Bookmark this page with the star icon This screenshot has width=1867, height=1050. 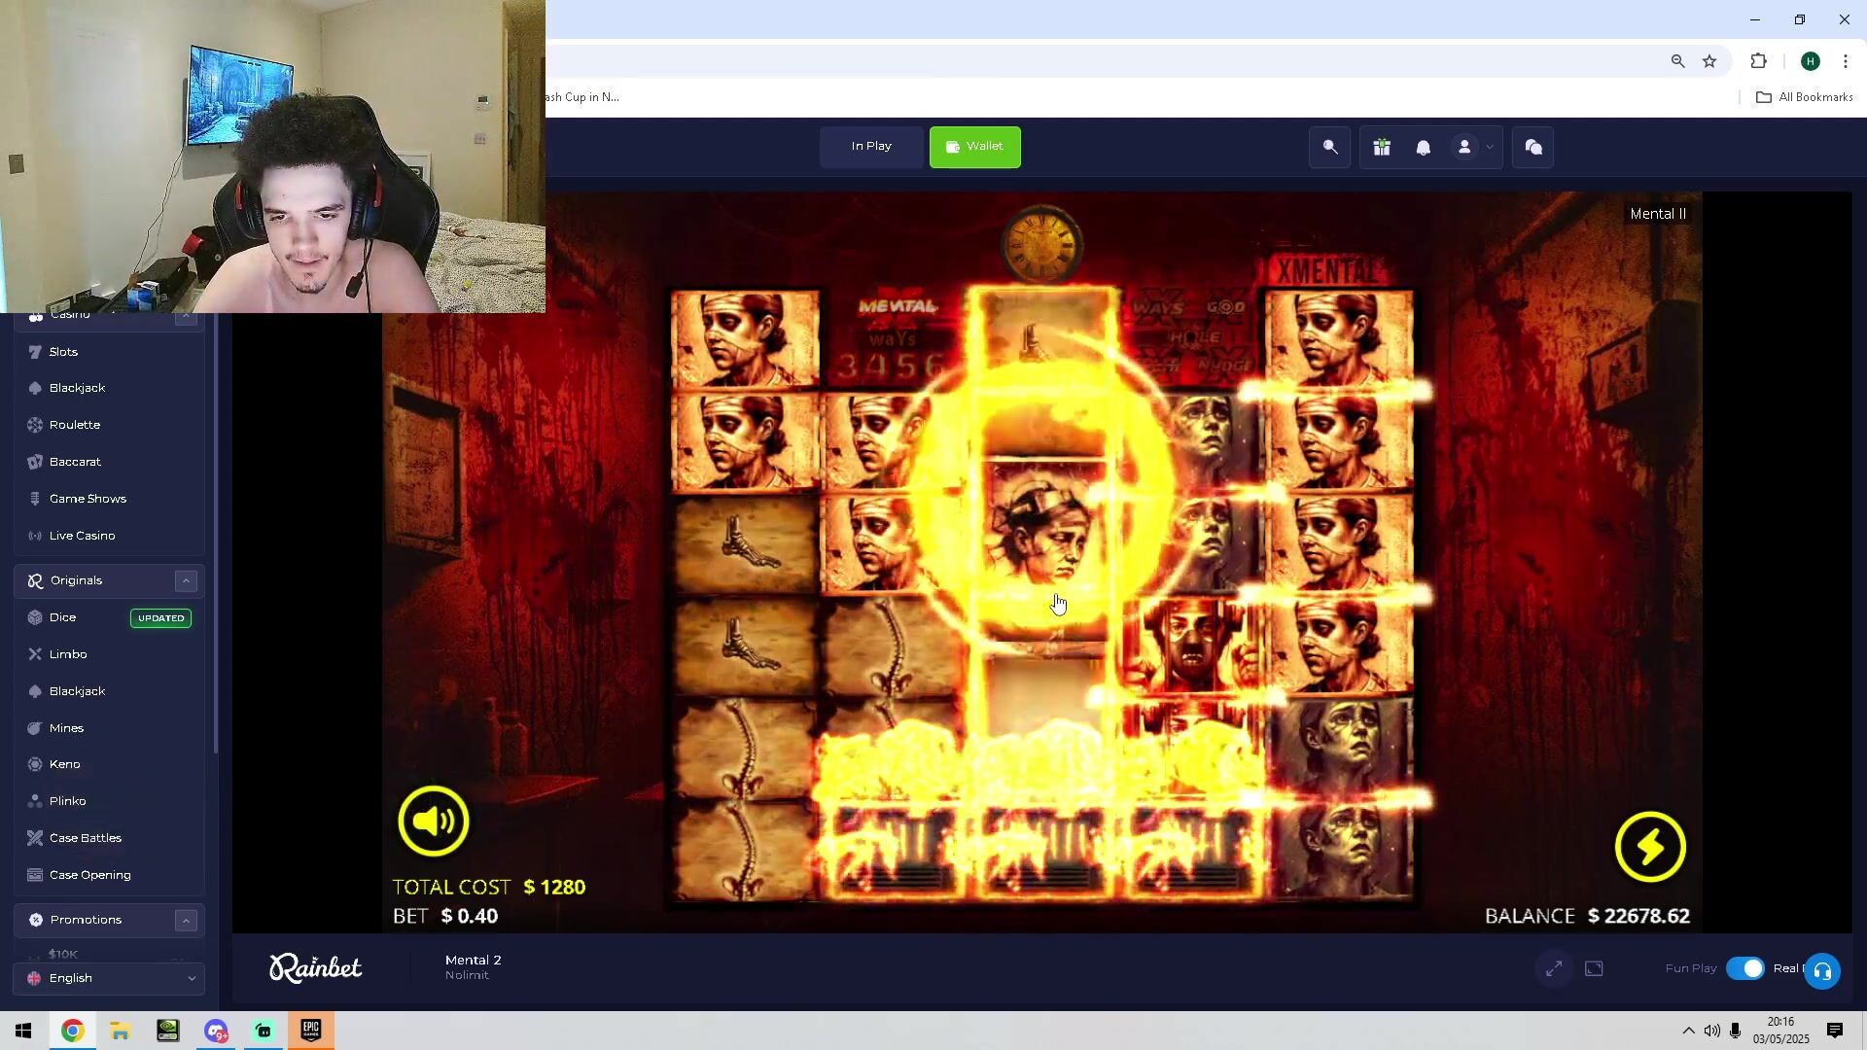(x=1709, y=61)
